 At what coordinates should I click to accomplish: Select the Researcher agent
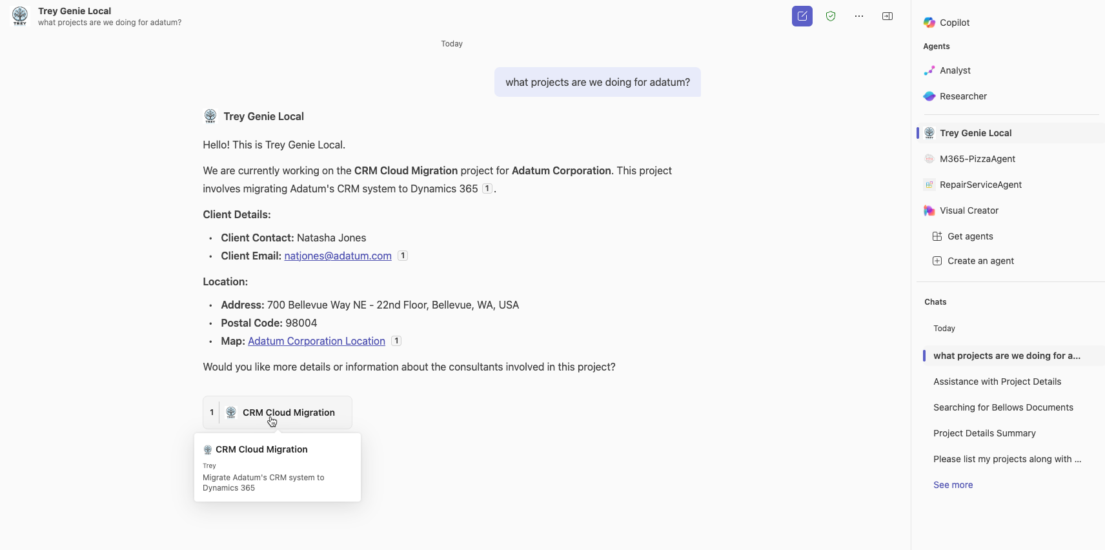click(963, 96)
